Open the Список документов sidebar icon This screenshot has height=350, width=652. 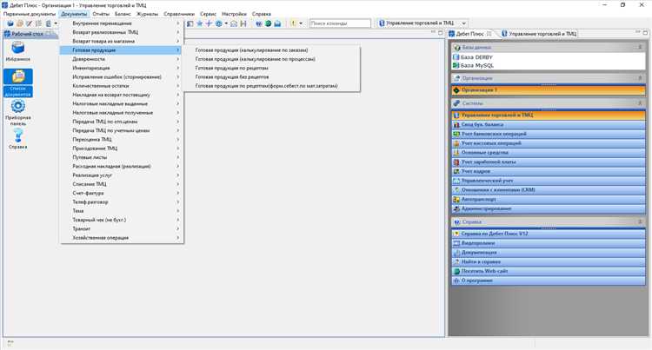(18, 83)
